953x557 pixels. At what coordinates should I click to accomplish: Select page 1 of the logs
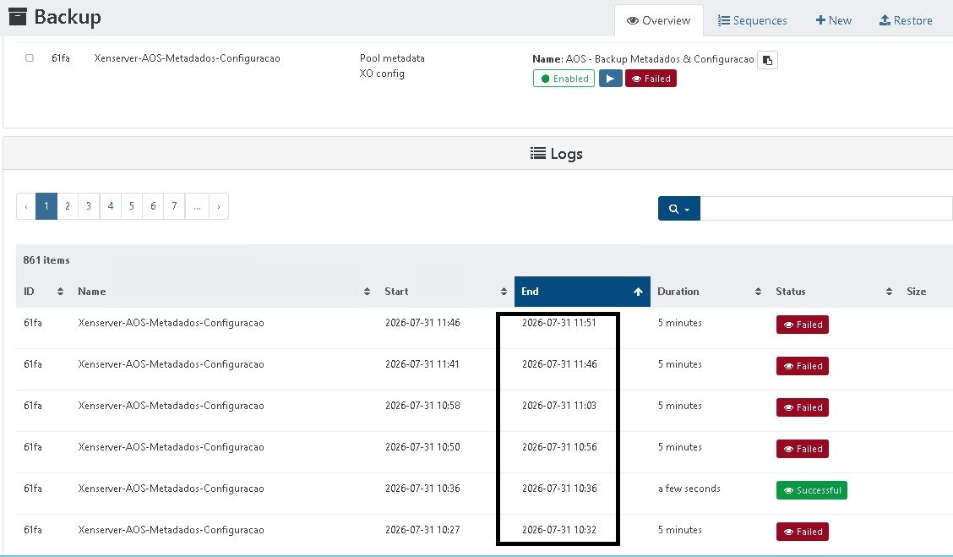[x=46, y=206]
